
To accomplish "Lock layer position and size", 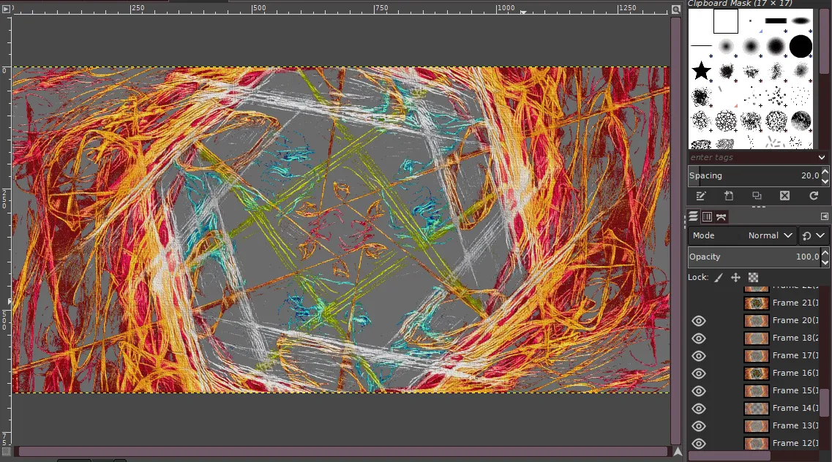I will click(x=735, y=277).
